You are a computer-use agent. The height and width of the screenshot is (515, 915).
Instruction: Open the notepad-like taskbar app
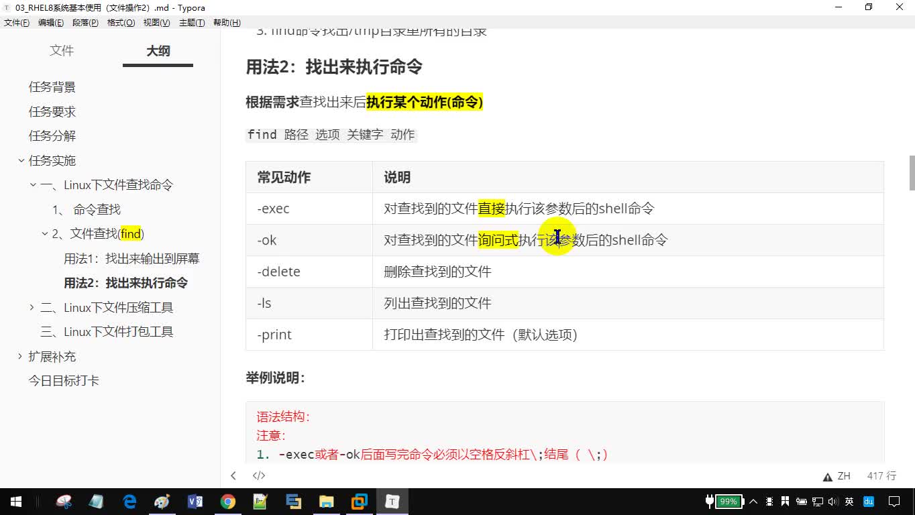click(x=97, y=502)
